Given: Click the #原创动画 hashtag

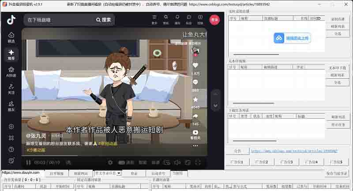Looking at the screenshot, I should 108,143.
